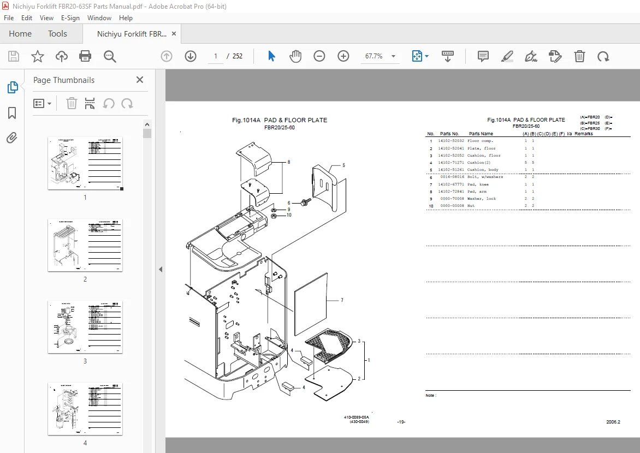Go to next page arrow
This screenshot has height=453, width=640.
pyautogui.click(x=191, y=56)
